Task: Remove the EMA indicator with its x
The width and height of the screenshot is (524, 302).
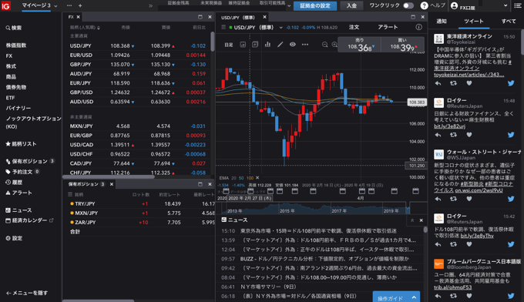Action: pyautogui.click(x=257, y=178)
